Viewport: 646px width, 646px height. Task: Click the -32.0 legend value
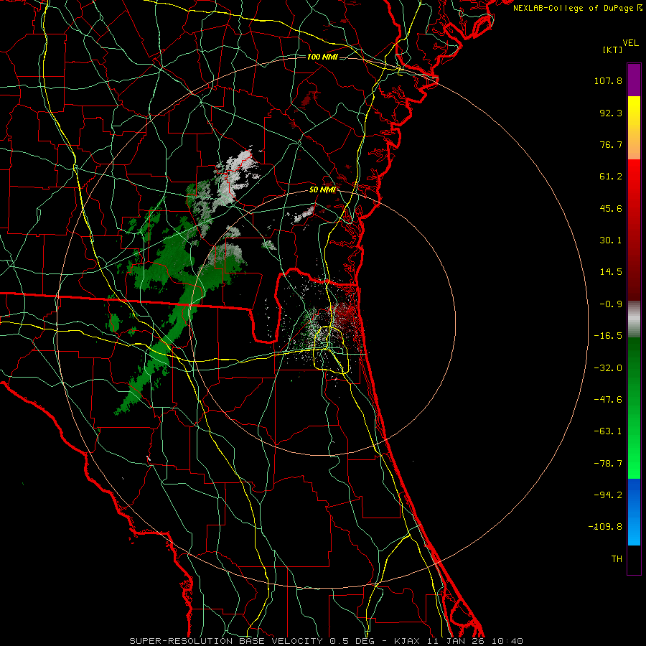point(608,368)
